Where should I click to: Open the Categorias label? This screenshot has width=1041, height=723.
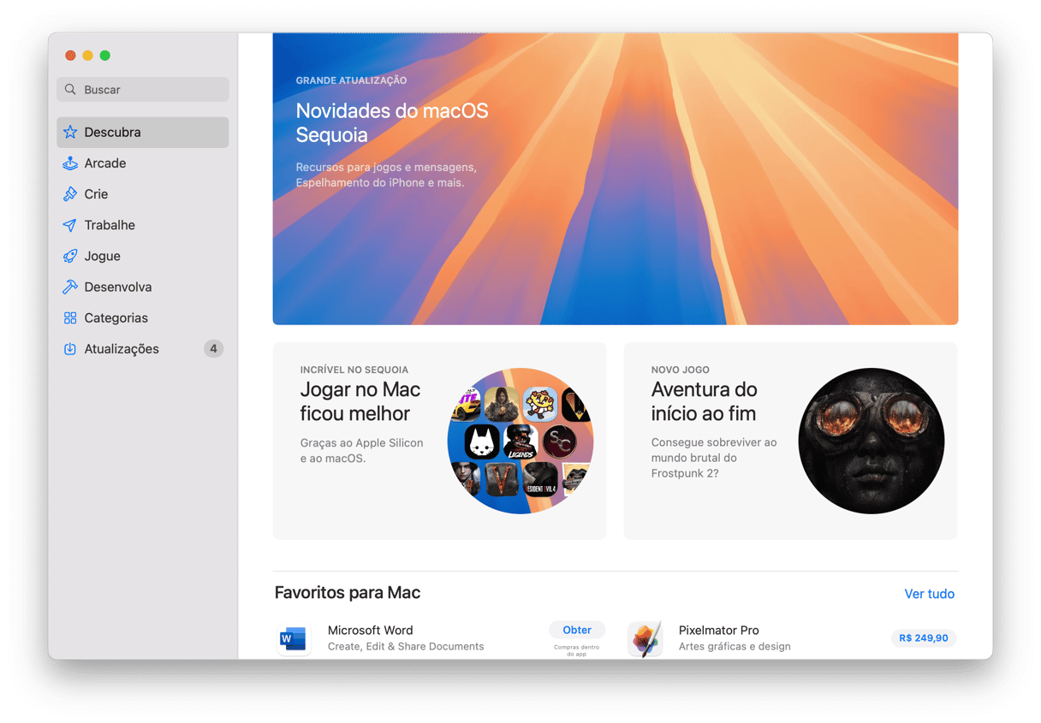tap(116, 318)
